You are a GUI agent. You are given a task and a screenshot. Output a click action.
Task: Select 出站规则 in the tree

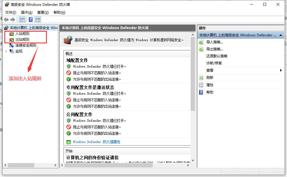tap(22, 40)
